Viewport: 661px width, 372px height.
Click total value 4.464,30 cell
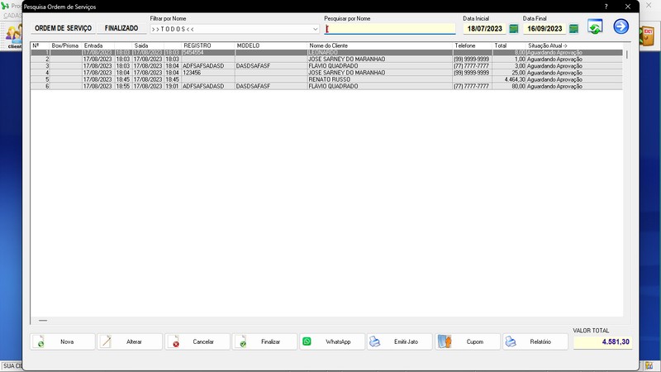pos(509,79)
